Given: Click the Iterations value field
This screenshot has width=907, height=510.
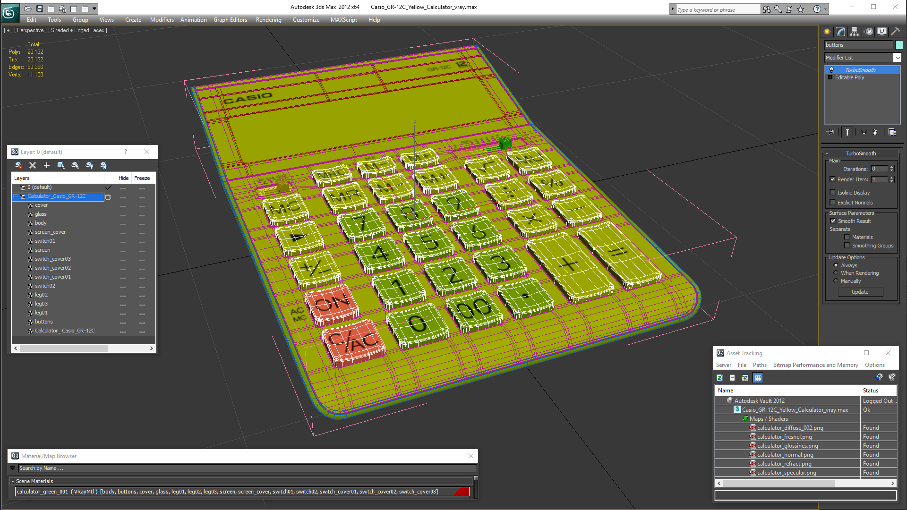Looking at the screenshot, I should tap(879, 169).
